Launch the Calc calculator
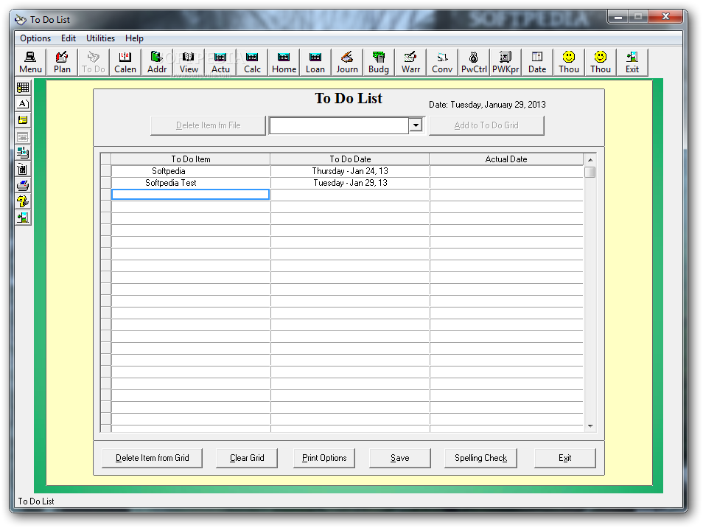Image resolution: width=703 pixels, height=528 pixels. [x=252, y=63]
